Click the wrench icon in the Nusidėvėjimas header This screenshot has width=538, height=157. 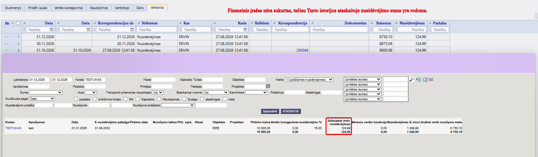[397, 23]
